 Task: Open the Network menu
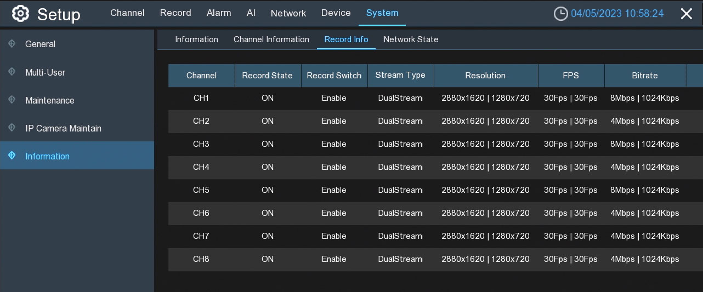288,13
